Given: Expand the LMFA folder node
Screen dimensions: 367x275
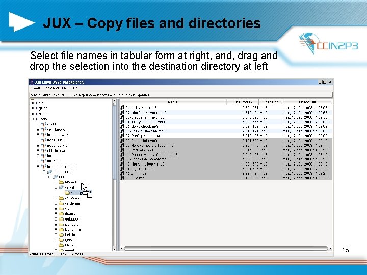Looking at the screenshot, I should coord(56,245).
